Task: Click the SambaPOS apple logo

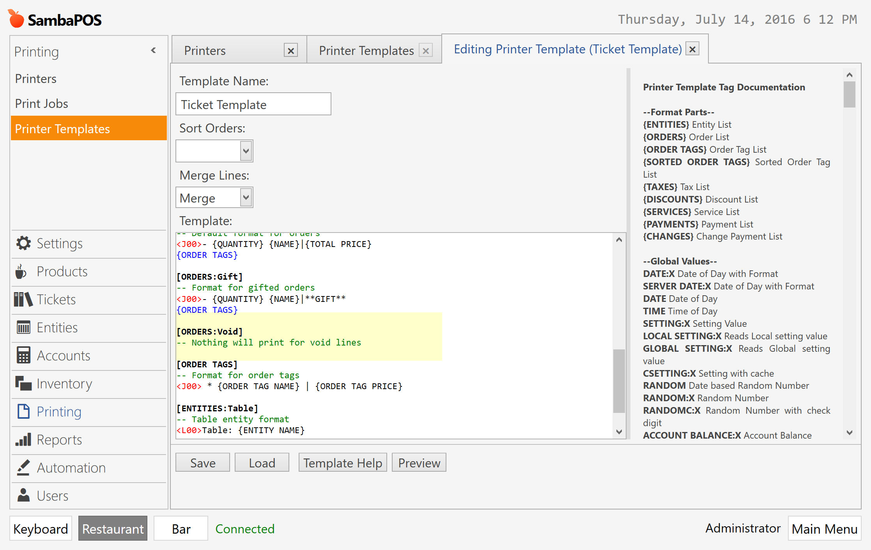Action: [16, 18]
